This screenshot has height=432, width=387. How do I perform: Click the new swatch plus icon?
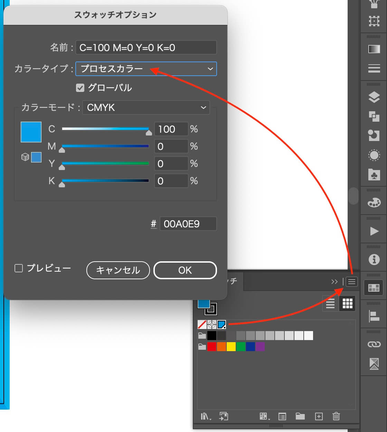pos(319,416)
